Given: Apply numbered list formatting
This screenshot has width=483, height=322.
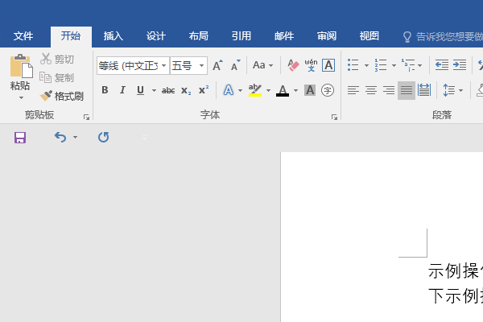Looking at the screenshot, I should 381,65.
